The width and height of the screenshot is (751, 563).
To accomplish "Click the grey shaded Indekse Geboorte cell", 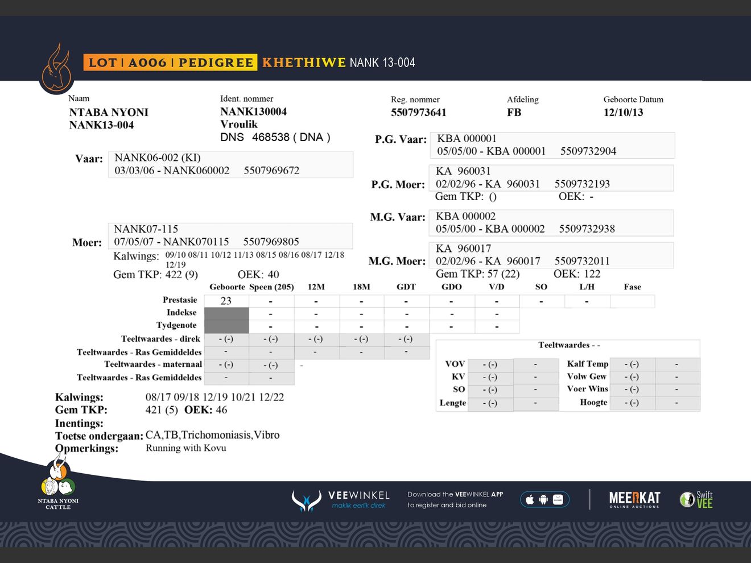I will click(226, 314).
